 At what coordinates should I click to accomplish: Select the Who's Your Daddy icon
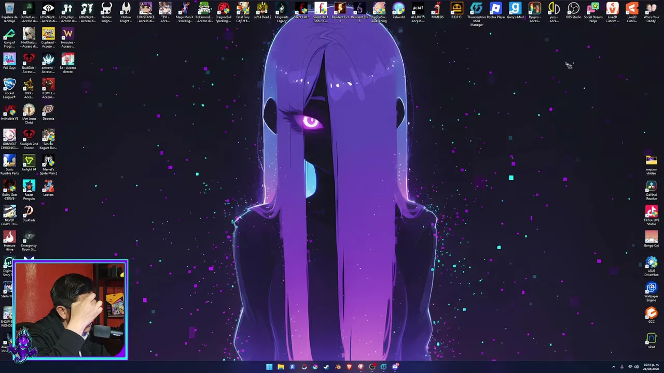coord(651,12)
